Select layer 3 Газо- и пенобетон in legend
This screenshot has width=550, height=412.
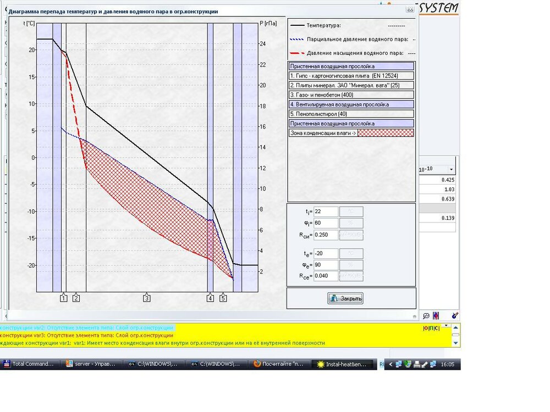(x=351, y=94)
